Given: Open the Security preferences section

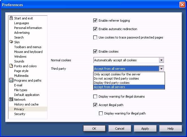Looking at the screenshot, I should tap(20, 114).
